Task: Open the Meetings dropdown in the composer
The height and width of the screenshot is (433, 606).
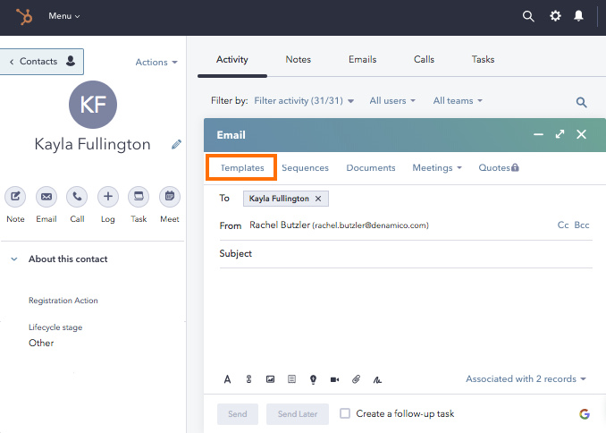Action: (x=437, y=168)
